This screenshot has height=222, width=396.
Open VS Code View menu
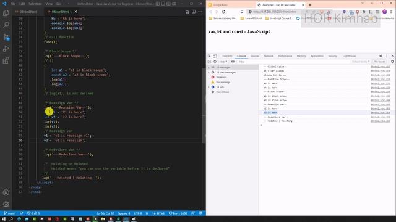coord(49,4)
